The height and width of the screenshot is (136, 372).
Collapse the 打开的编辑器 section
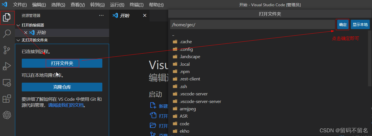tap(18, 25)
